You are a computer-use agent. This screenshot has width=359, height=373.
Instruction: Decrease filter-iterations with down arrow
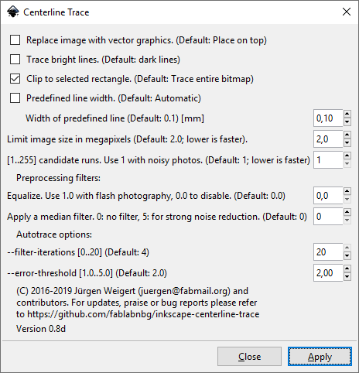tap(347, 256)
